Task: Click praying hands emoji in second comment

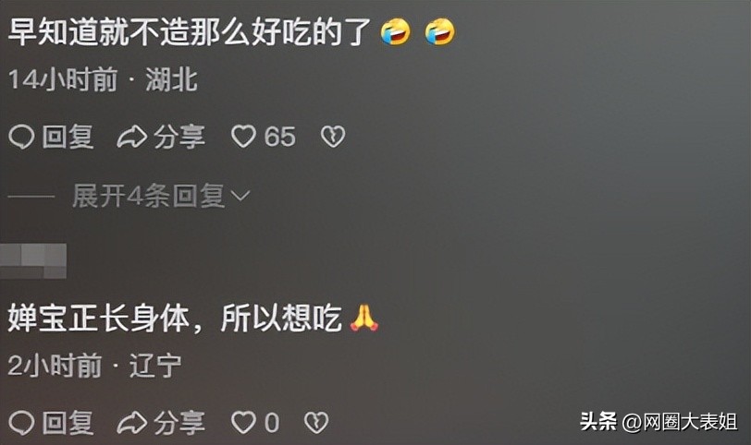Action: 364,318
